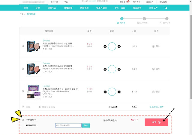Open the search magnifier in the navigation bar
Image resolution: width=192 pixels, height=135 pixels.
coord(166,8)
